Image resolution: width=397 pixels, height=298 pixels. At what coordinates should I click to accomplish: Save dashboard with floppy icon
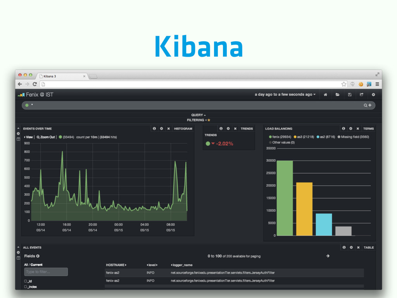pyautogui.click(x=350, y=95)
